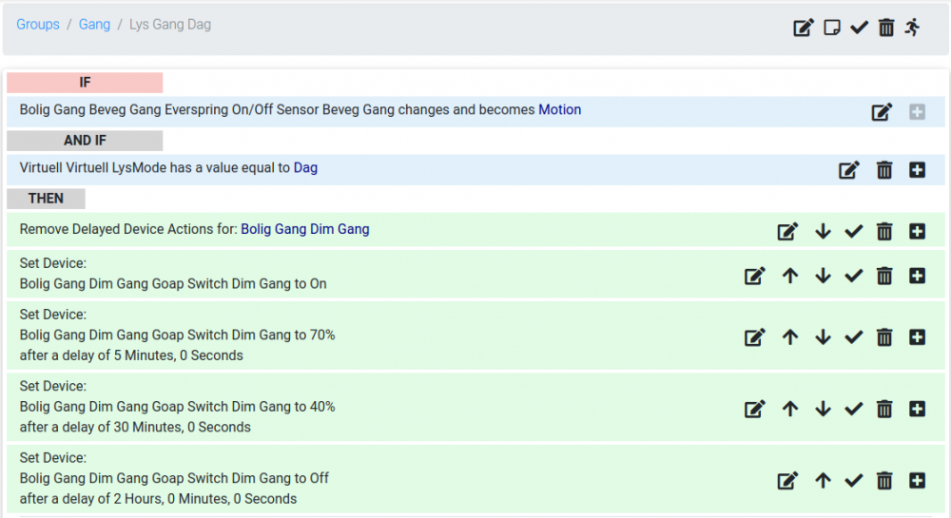951x518 pixels.
Task: Move Remove Delayed Device Actions down
Action: point(824,231)
